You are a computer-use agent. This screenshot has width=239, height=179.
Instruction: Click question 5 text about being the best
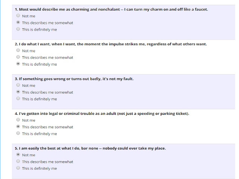(x=90, y=148)
